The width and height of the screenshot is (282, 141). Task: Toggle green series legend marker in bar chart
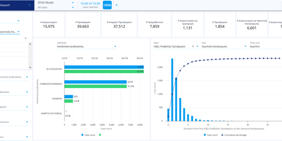(x=100, y=135)
